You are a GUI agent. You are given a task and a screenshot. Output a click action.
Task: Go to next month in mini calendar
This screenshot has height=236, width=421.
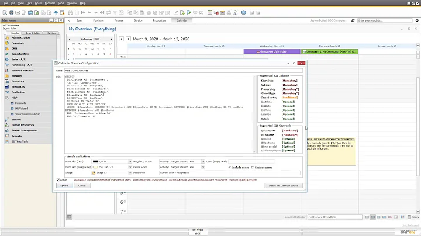[112, 39]
